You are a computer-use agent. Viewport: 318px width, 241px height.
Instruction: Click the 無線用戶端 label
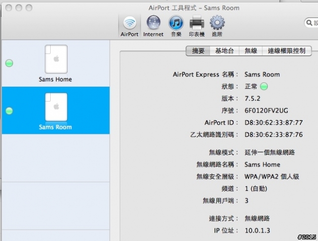pyautogui.click(x=220, y=201)
